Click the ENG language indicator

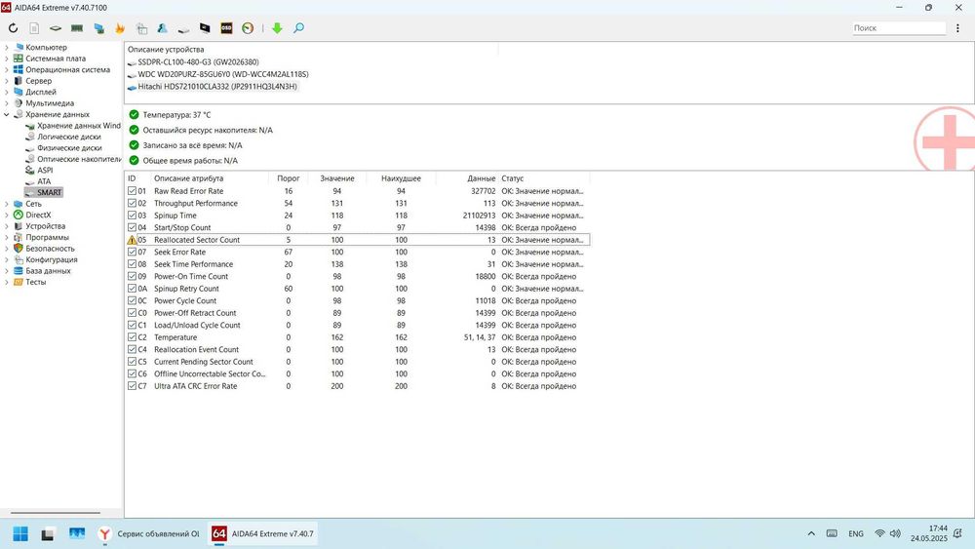(856, 533)
